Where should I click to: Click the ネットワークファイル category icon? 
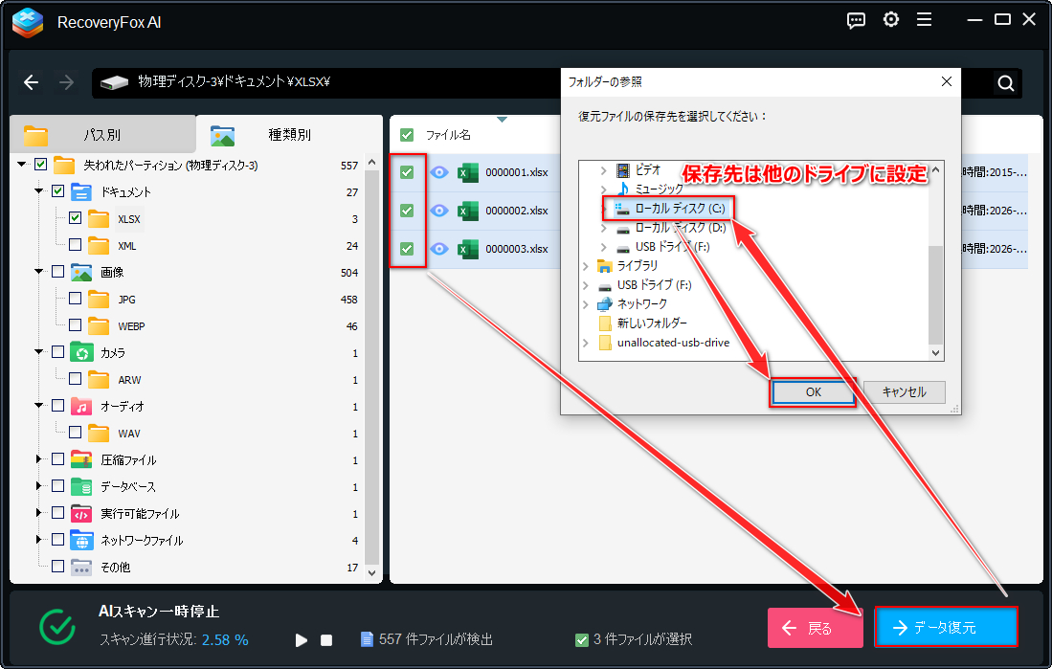[81, 541]
